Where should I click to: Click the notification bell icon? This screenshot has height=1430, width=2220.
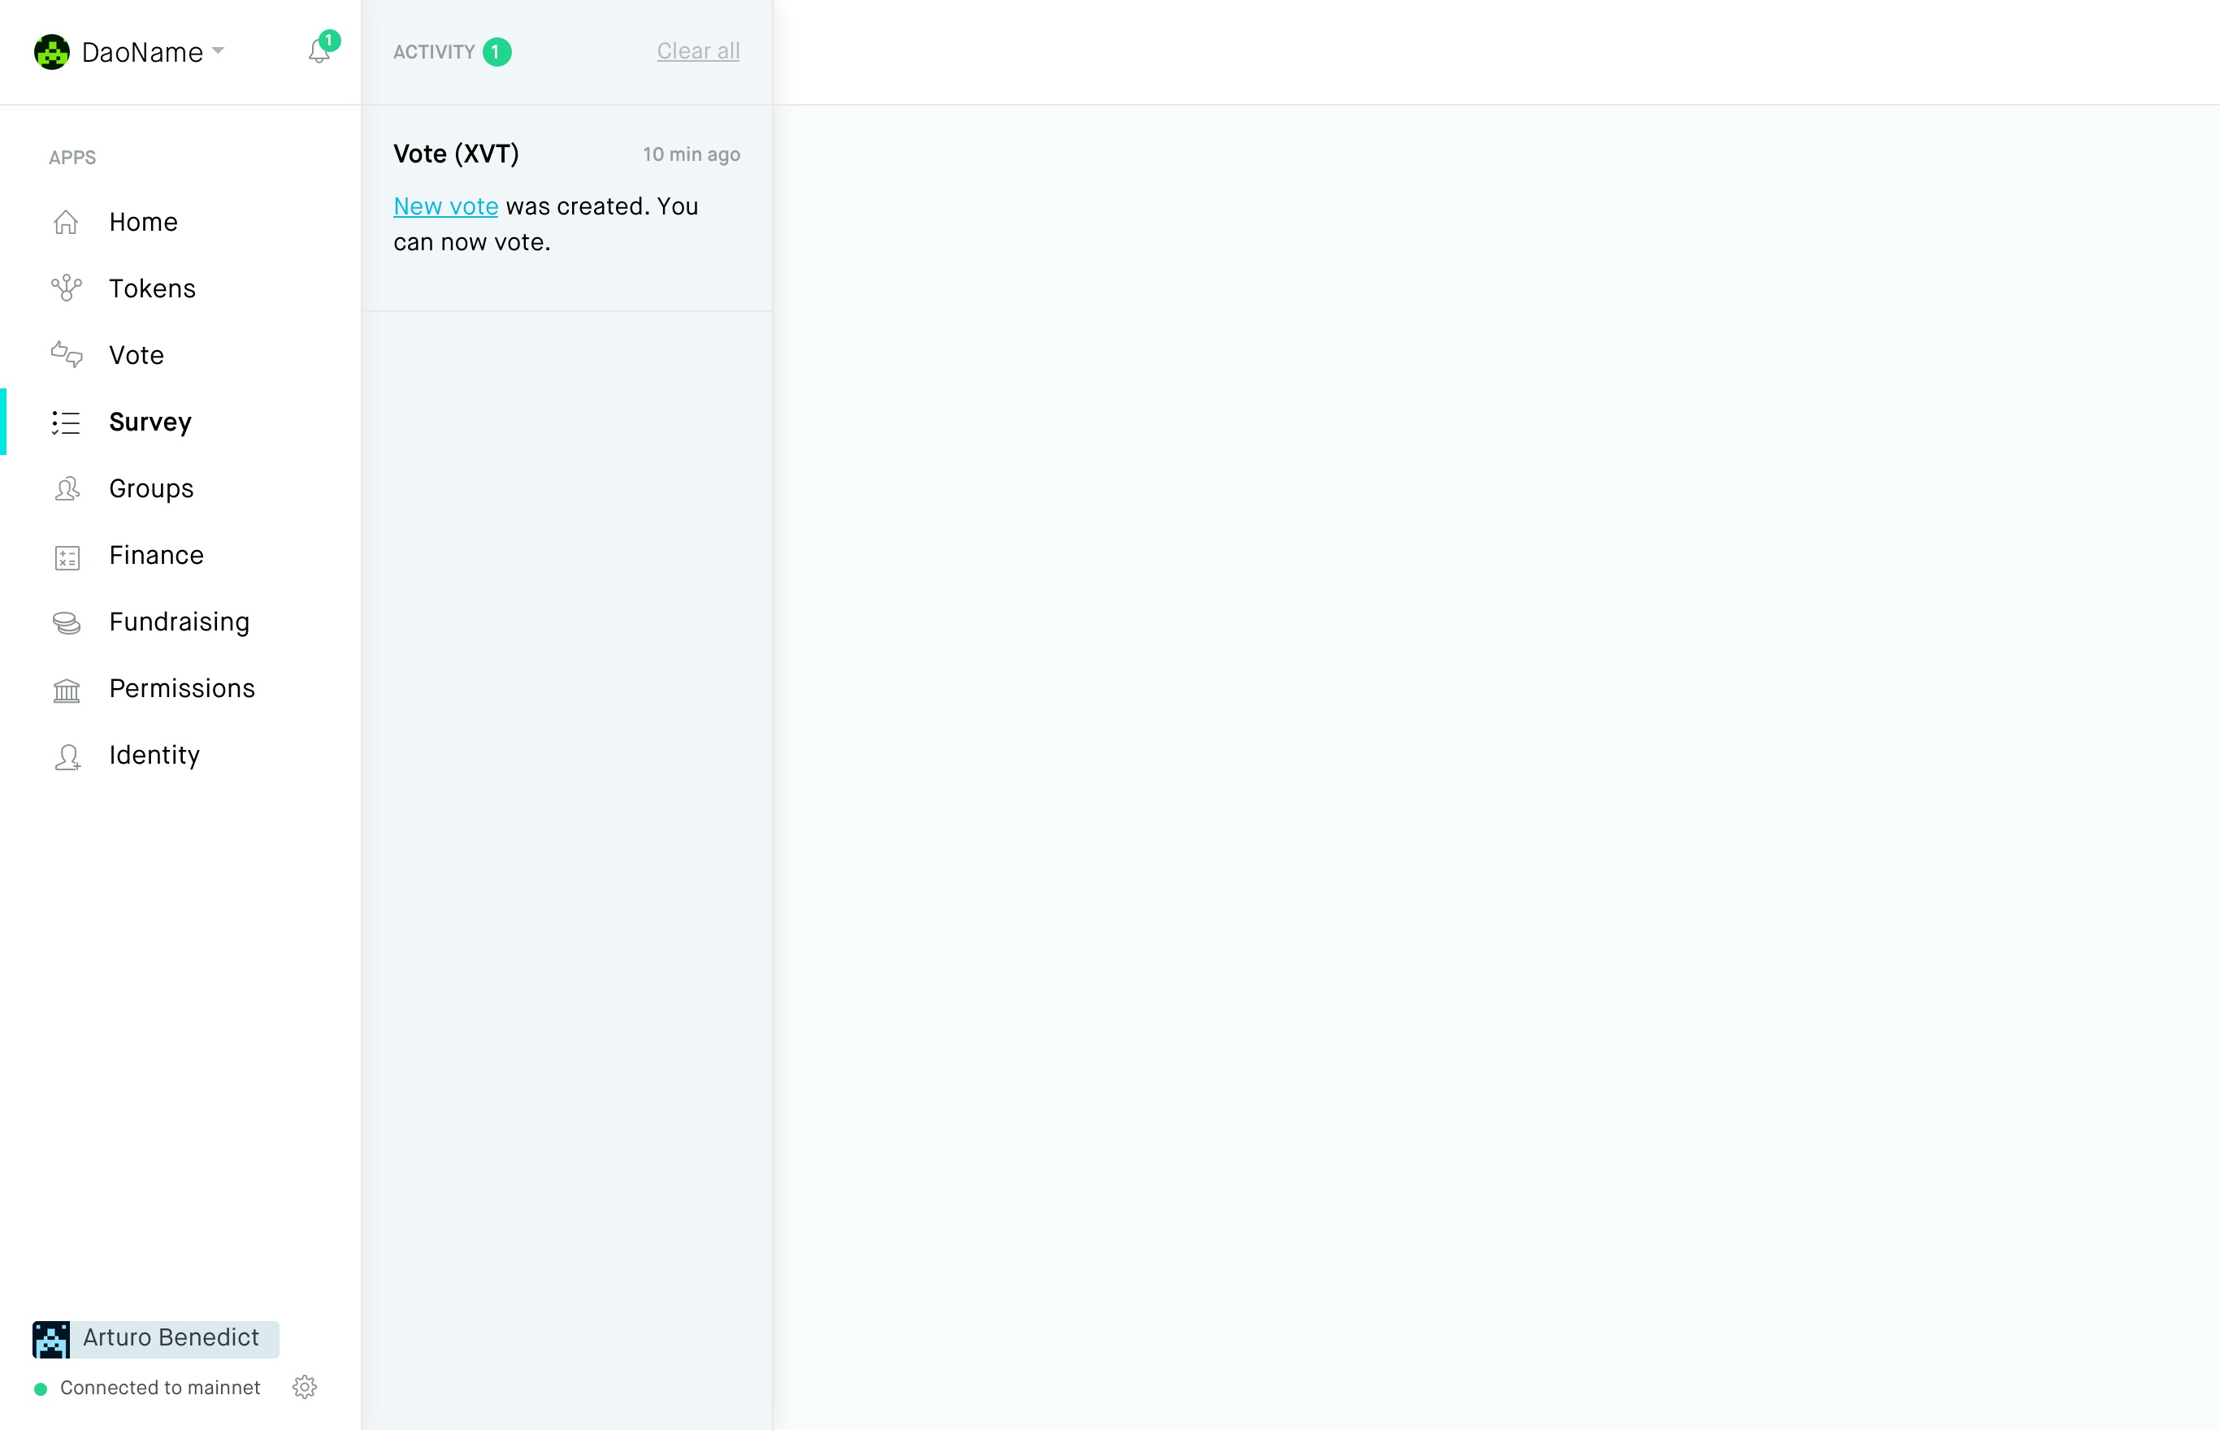pos(319,52)
